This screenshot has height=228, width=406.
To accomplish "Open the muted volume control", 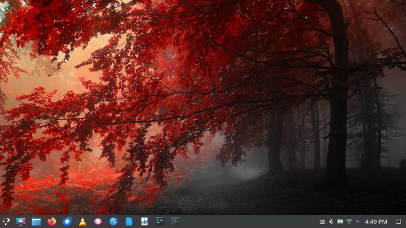I will 331,221.
